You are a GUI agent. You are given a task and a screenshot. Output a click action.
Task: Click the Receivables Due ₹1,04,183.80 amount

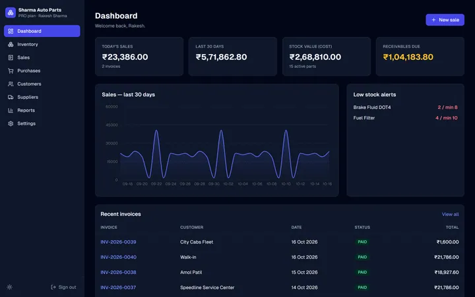408,57
